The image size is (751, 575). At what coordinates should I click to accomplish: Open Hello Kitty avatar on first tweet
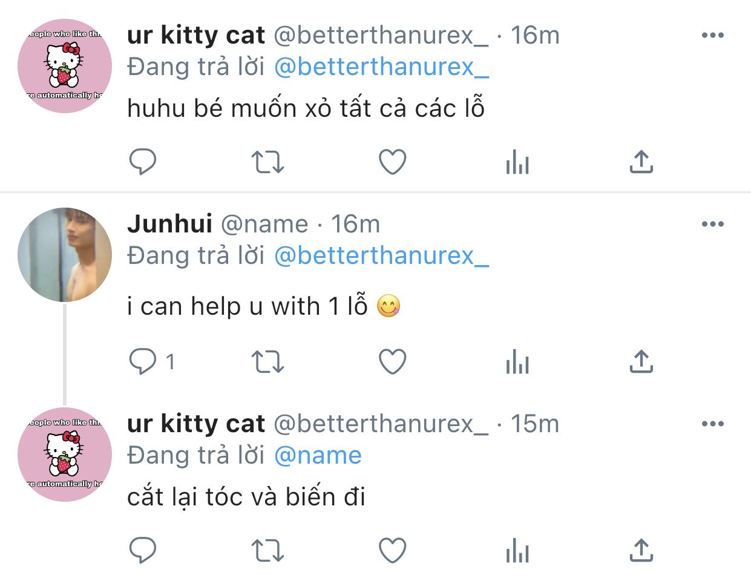tap(65, 66)
